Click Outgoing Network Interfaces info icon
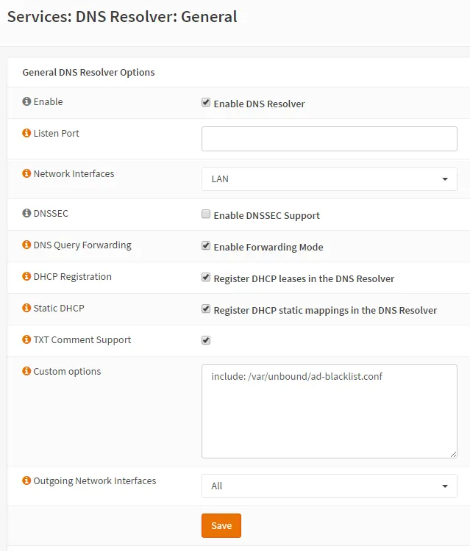The height and width of the screenshot is (551, 470). pos(26,480)
